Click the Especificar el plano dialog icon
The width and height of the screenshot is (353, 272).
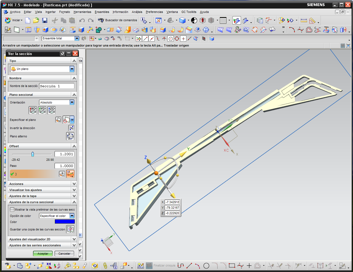pos(58,120)
